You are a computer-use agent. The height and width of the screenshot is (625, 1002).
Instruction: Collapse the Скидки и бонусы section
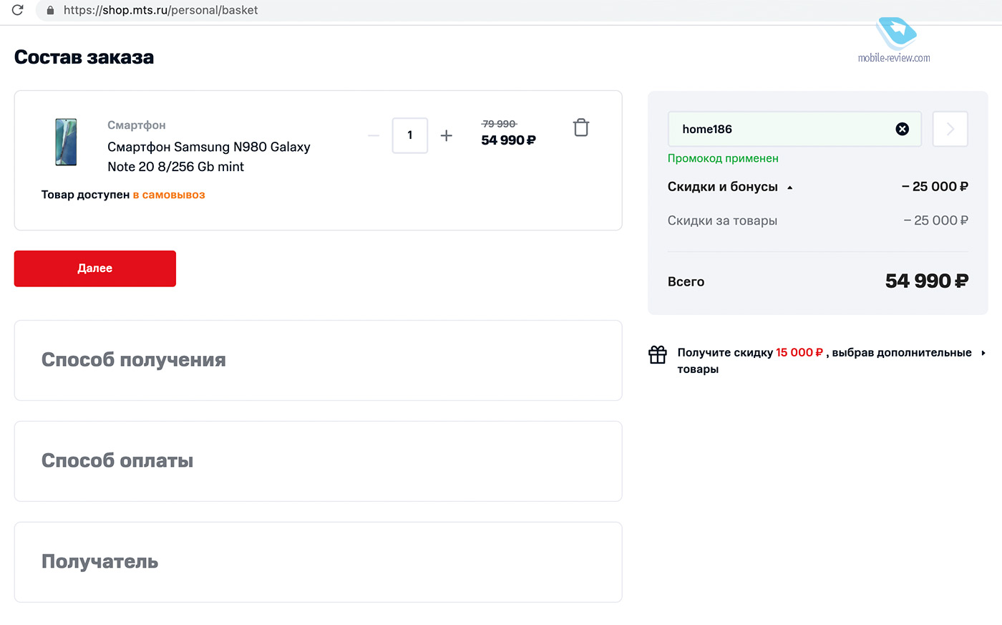click(790, 188)
